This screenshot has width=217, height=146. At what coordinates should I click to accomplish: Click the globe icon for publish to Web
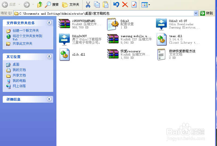(x=8, y=37)
